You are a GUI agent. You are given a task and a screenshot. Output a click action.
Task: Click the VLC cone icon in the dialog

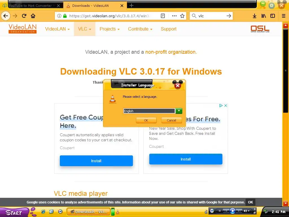tap(113, 99)
